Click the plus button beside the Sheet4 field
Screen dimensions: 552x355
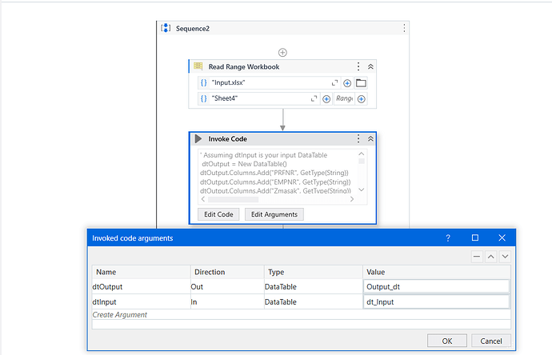pyautogui.click(x=326, y=99)
